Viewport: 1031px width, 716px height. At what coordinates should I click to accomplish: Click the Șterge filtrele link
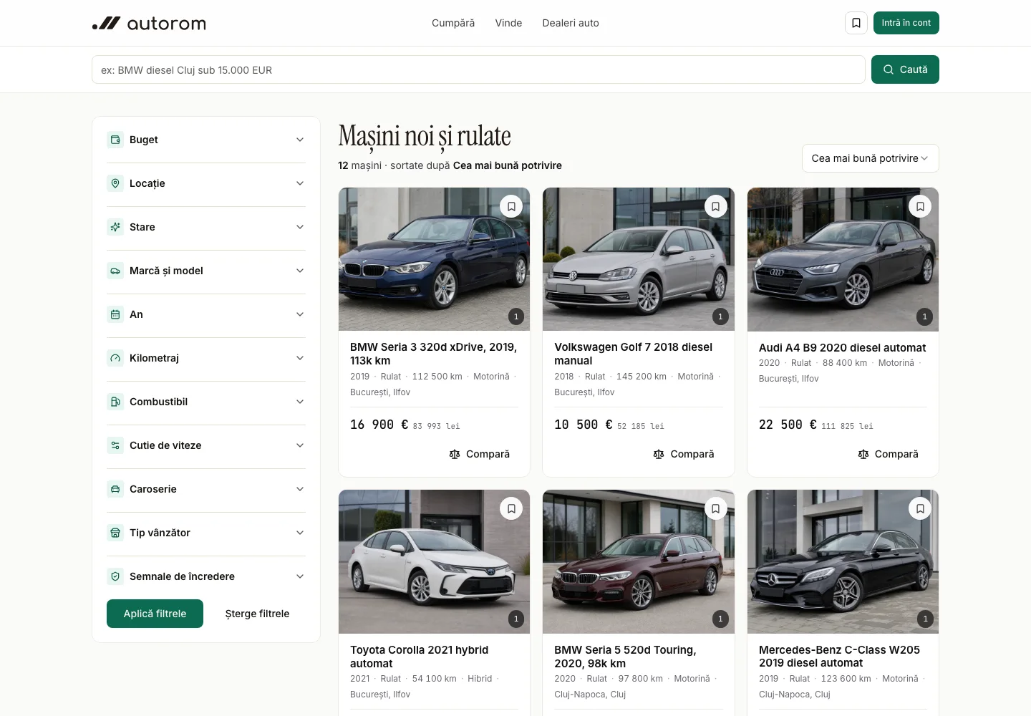pos(257,614)
